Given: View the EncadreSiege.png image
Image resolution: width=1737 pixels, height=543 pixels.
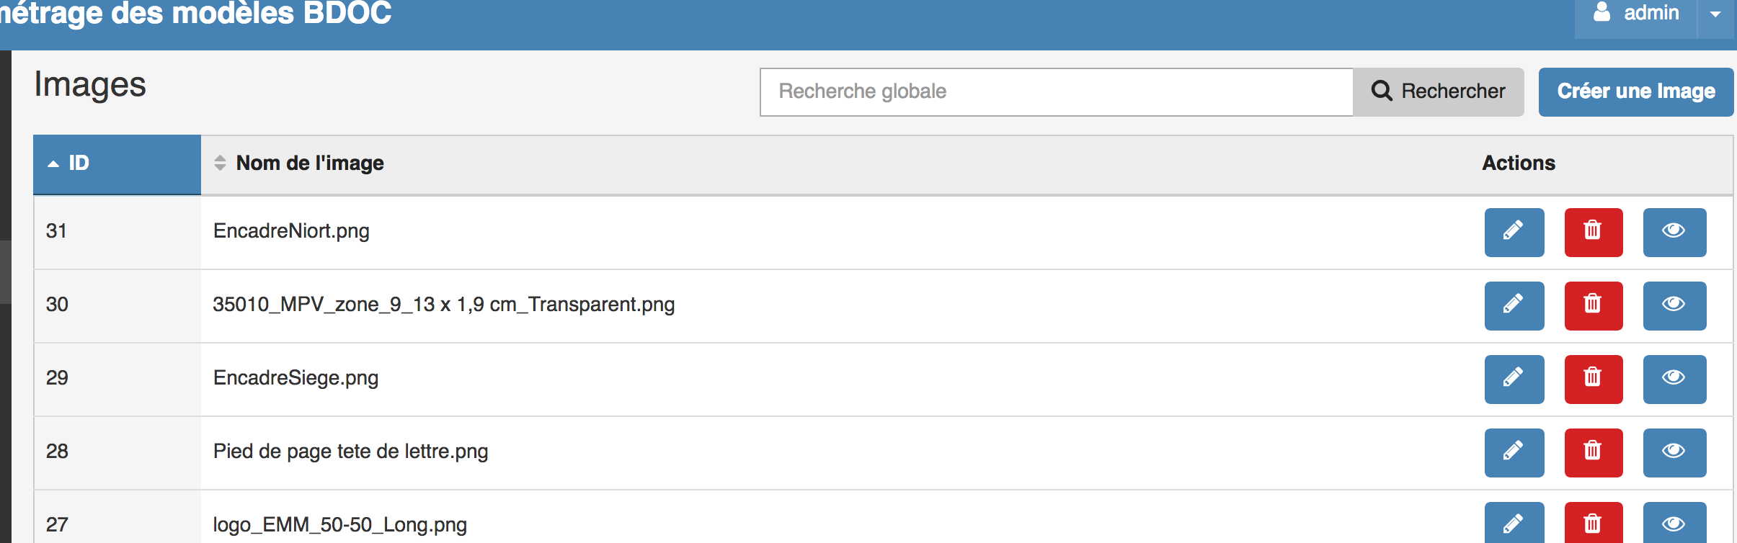Looking at the screenshot, I should coord(1674,380).
